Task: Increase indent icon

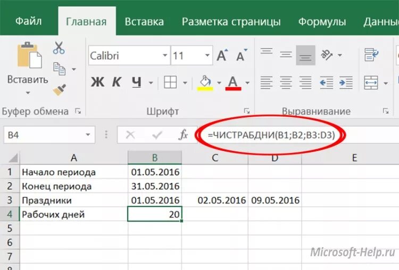Action: [x=346, y=82]
